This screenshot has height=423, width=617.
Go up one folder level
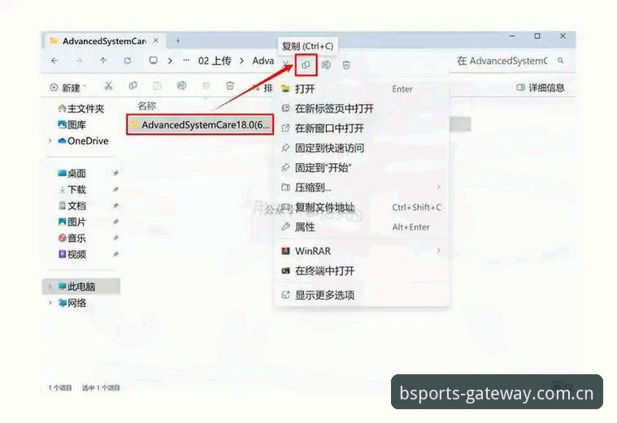pyautogui.click(x=103, y=61)
